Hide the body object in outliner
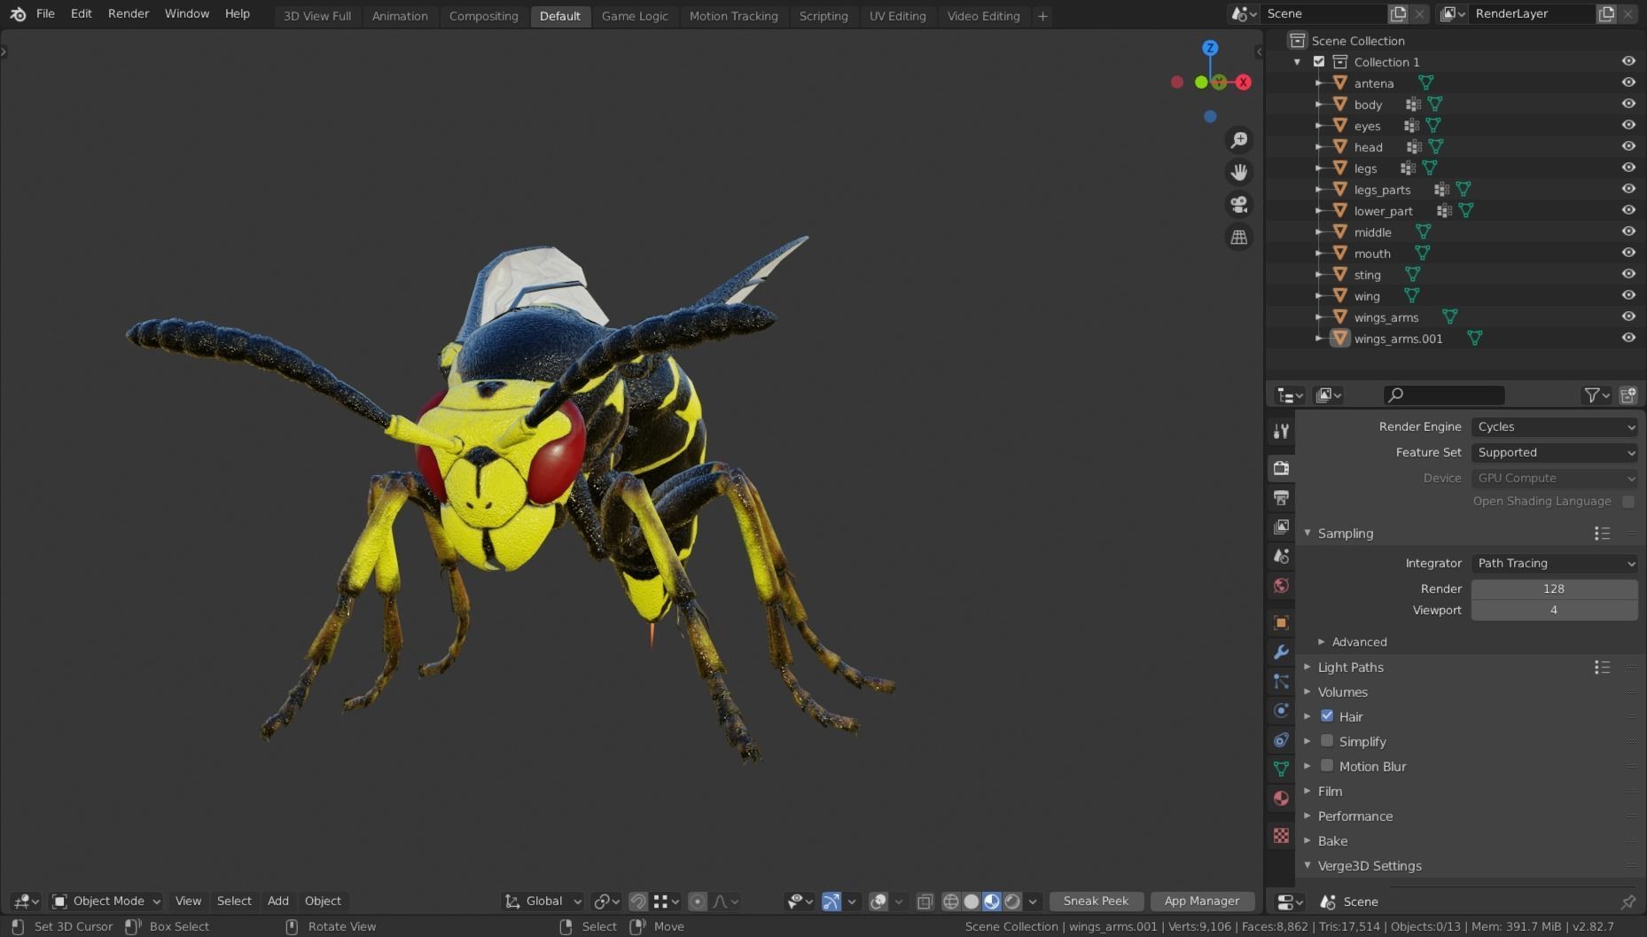 [1628, 104]
